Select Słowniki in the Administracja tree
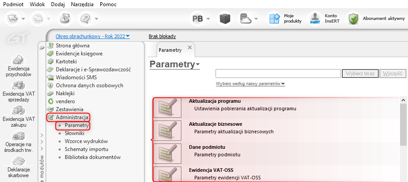 tap(74, 133)
